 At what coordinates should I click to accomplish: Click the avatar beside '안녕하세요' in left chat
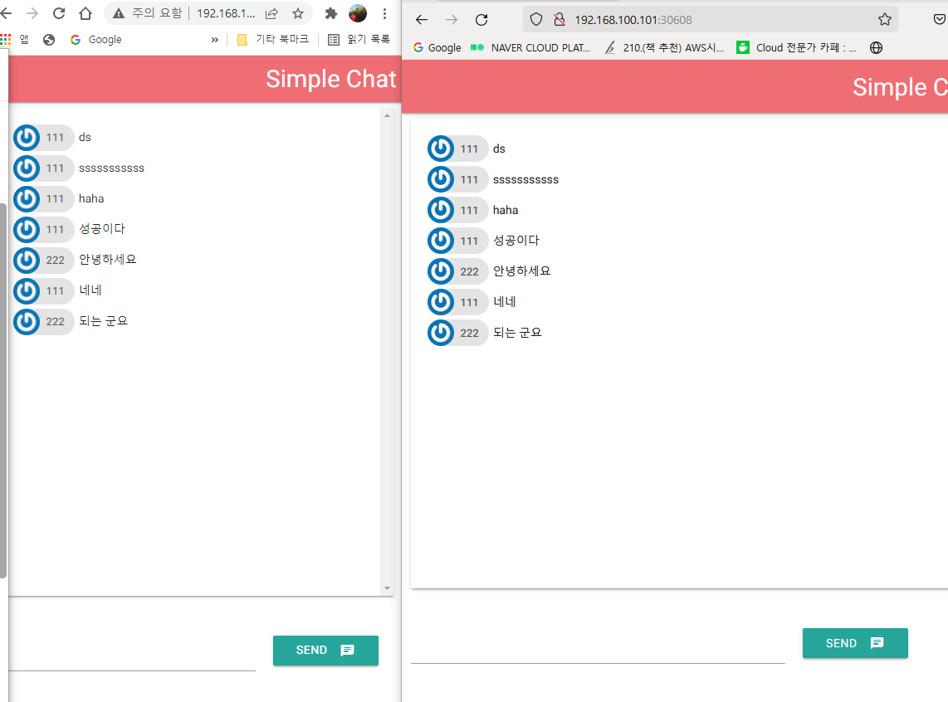(27, 260)
